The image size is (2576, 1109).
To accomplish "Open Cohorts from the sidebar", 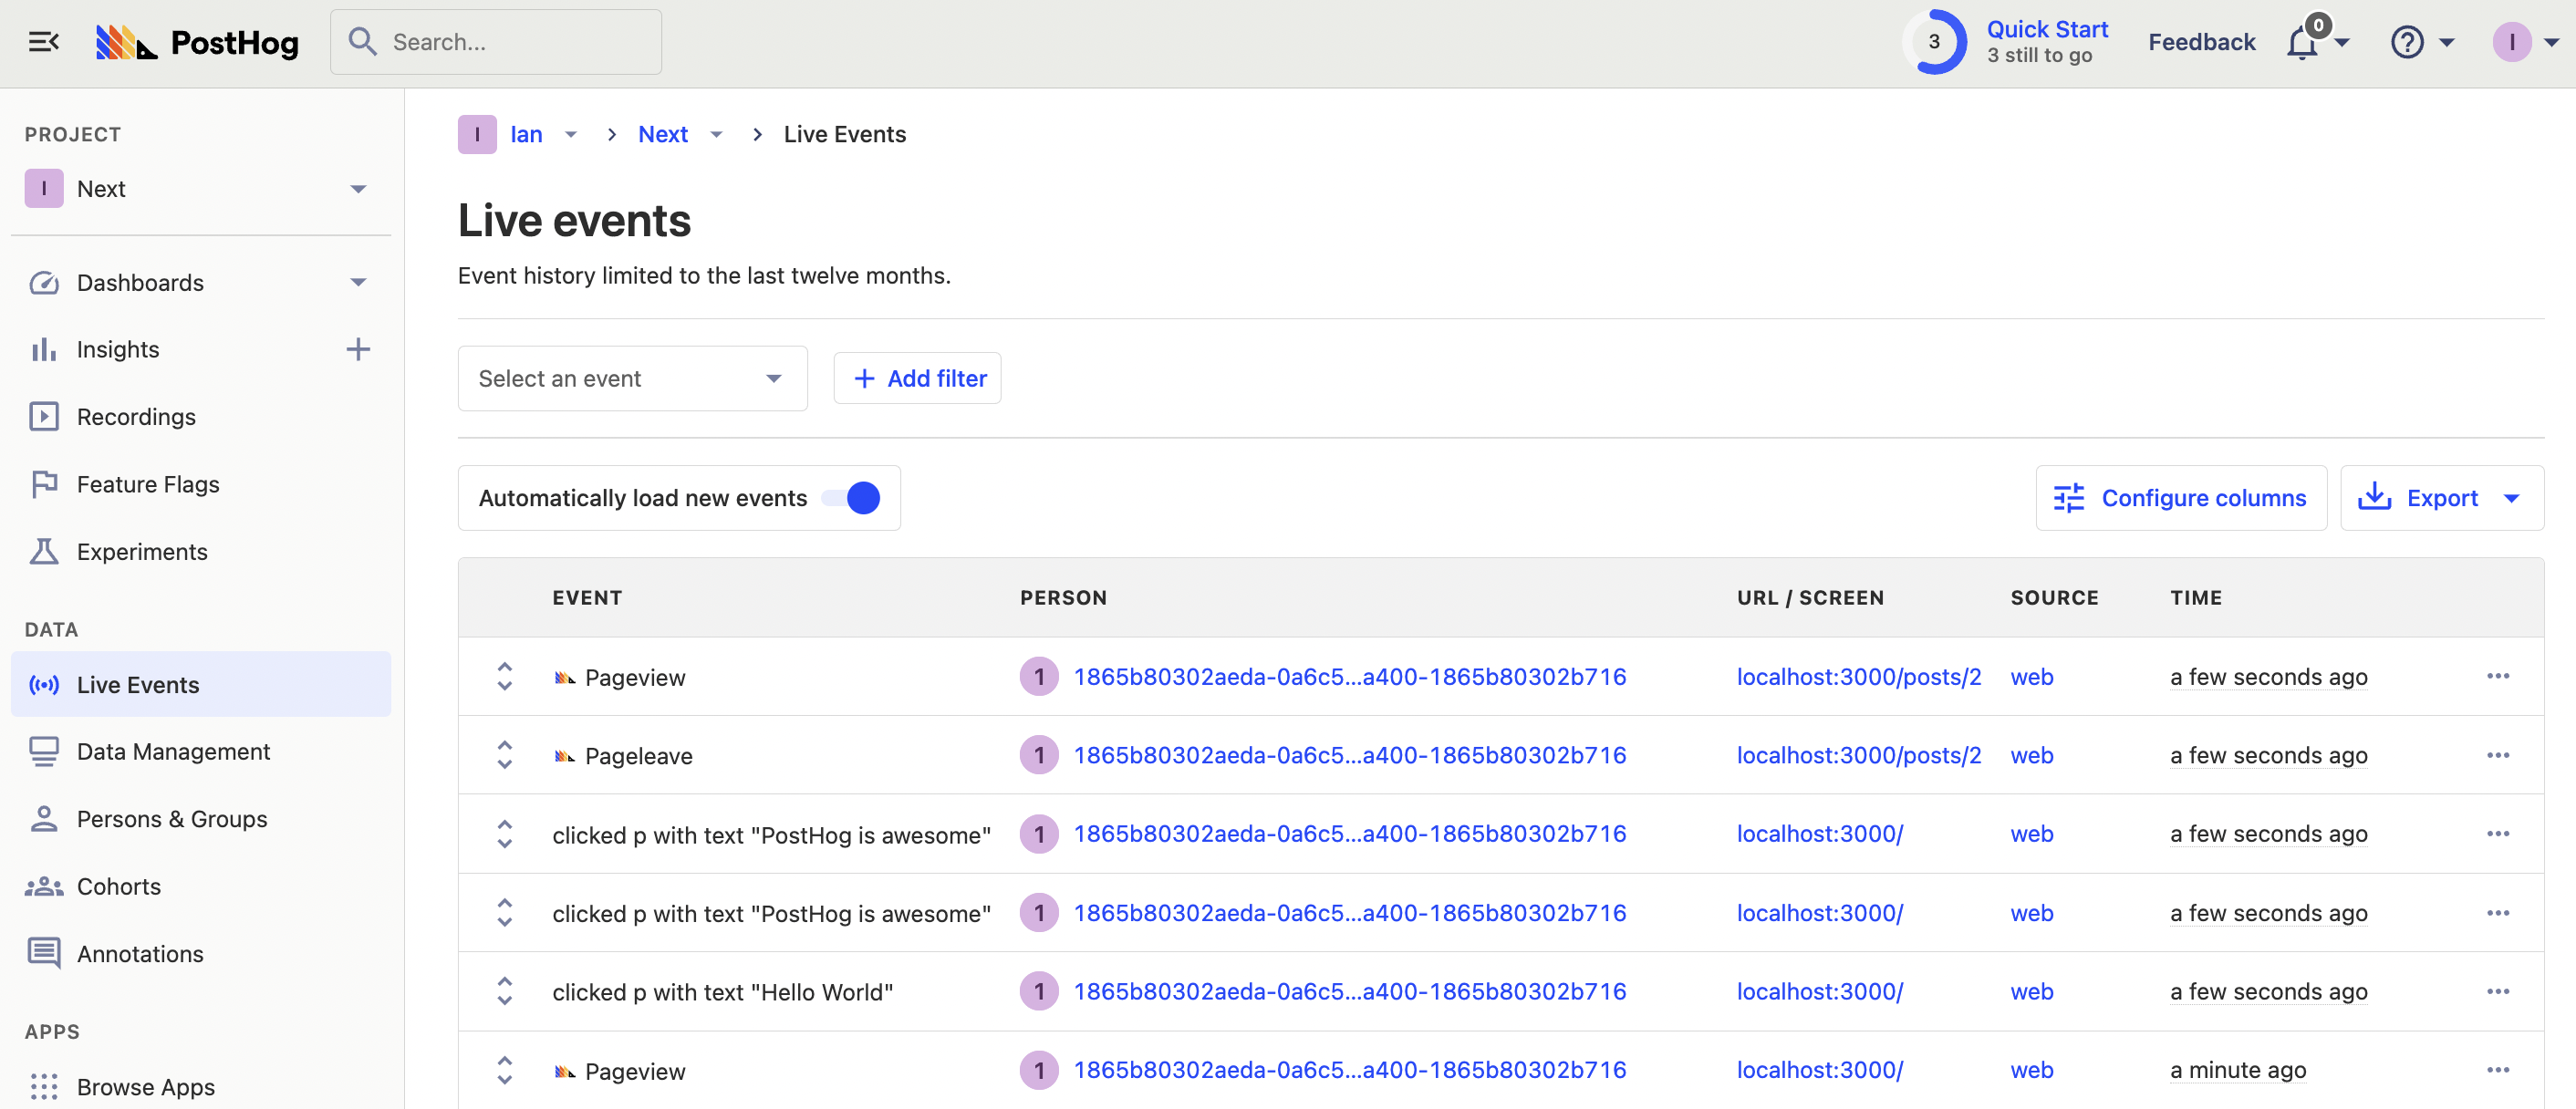I will [118, 886].
